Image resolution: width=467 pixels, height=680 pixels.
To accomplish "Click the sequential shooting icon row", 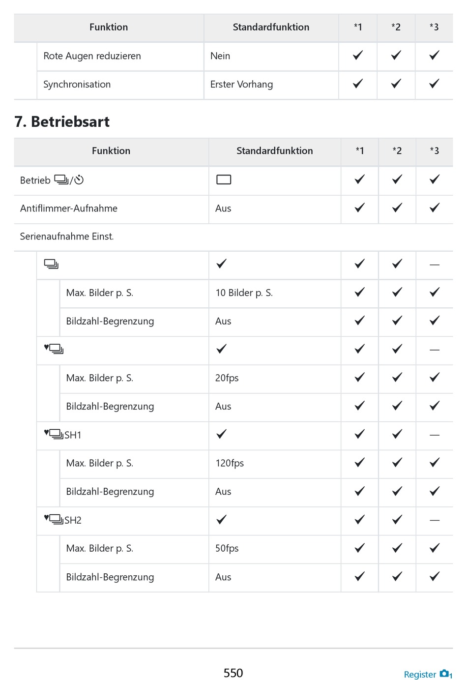I will [51, 265].
